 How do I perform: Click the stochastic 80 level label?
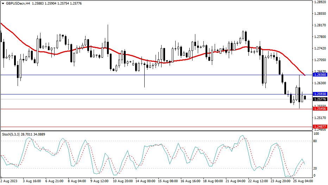point(316,141)
